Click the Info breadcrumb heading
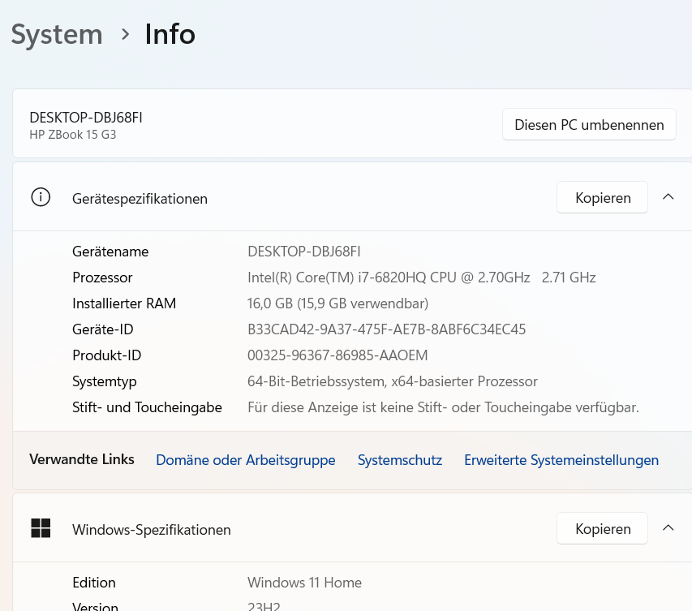The height and width of the screenshot is (611, 692). [x=170, y=34]
